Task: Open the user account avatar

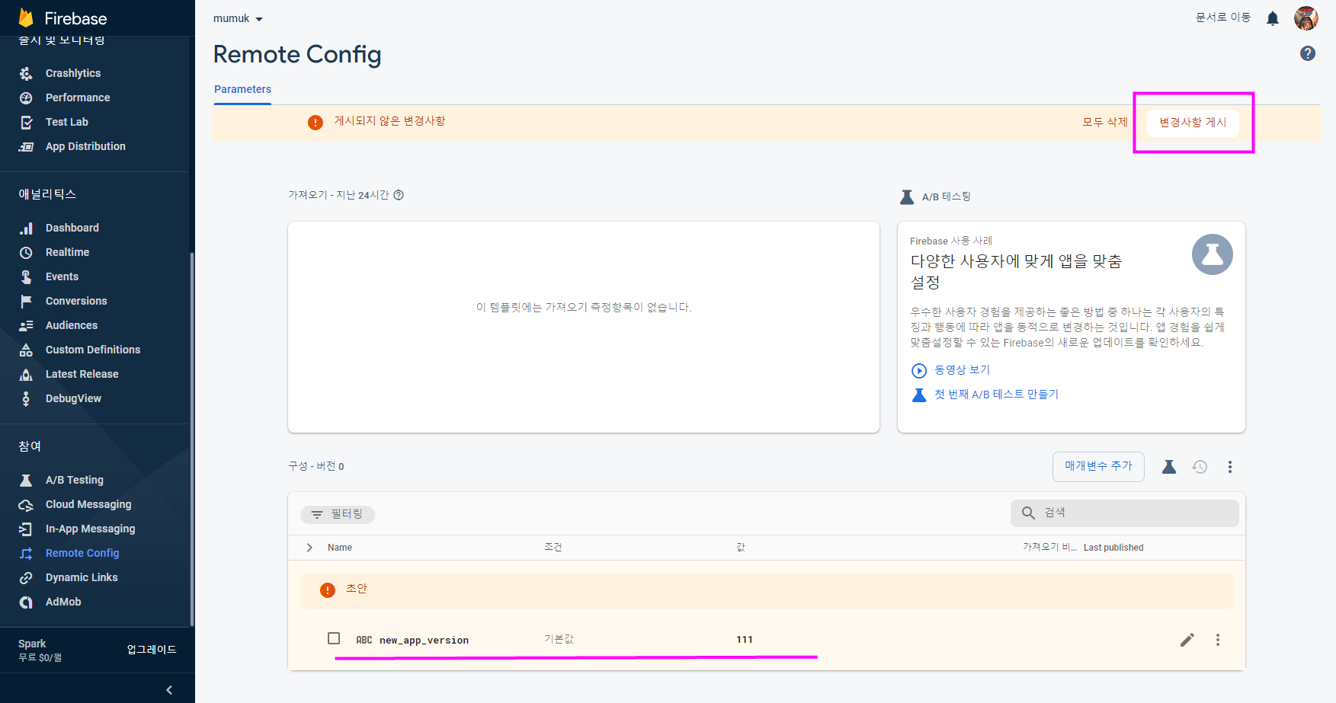Action: point(1306,18)
